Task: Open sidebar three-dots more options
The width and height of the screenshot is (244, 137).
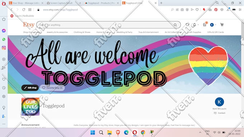Action: [x=4, y=124]
